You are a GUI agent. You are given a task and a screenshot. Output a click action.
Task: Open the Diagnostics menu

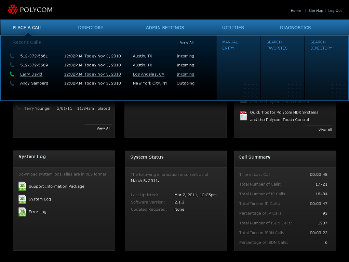pos(295,28)
